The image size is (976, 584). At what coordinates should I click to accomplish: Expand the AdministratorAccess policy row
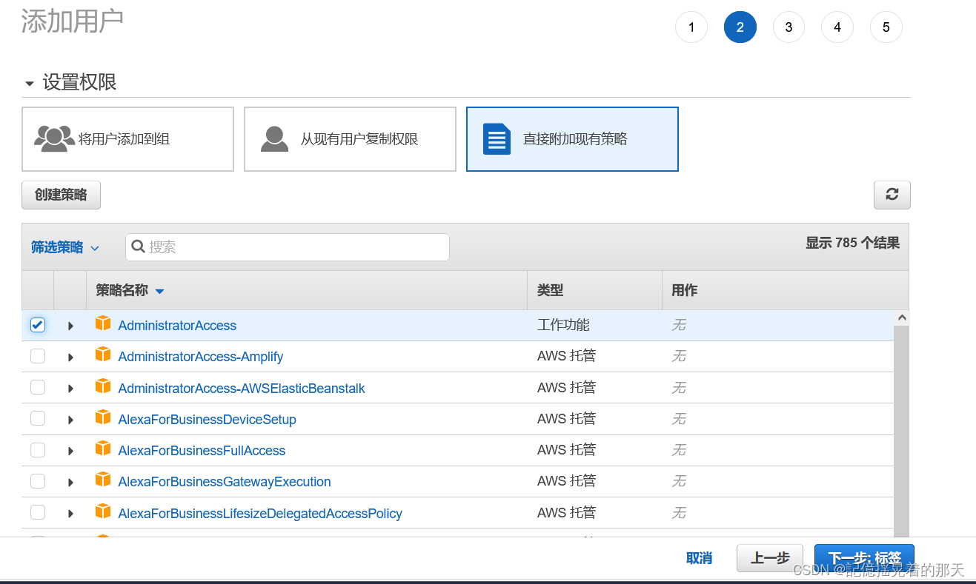pyautogui.click(x=70, y=326)
